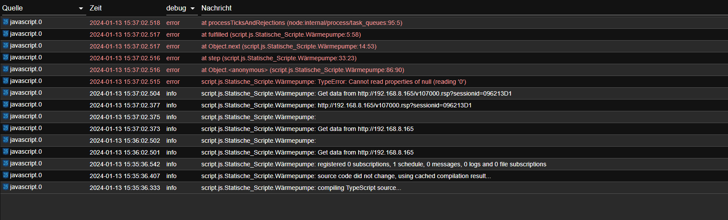Click the JS icon in the 15:37:02.377 row
The image size is (728, 220).
(x=6, y=104)
